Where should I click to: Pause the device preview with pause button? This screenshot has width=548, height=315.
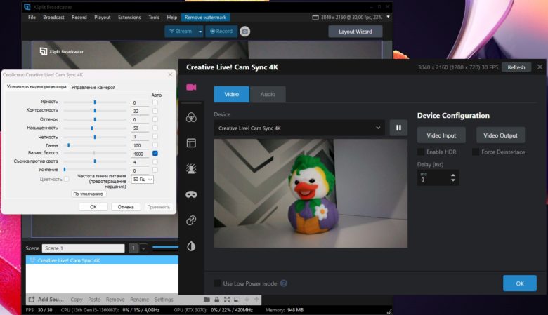pyautogui.click(x=398, y=128)
